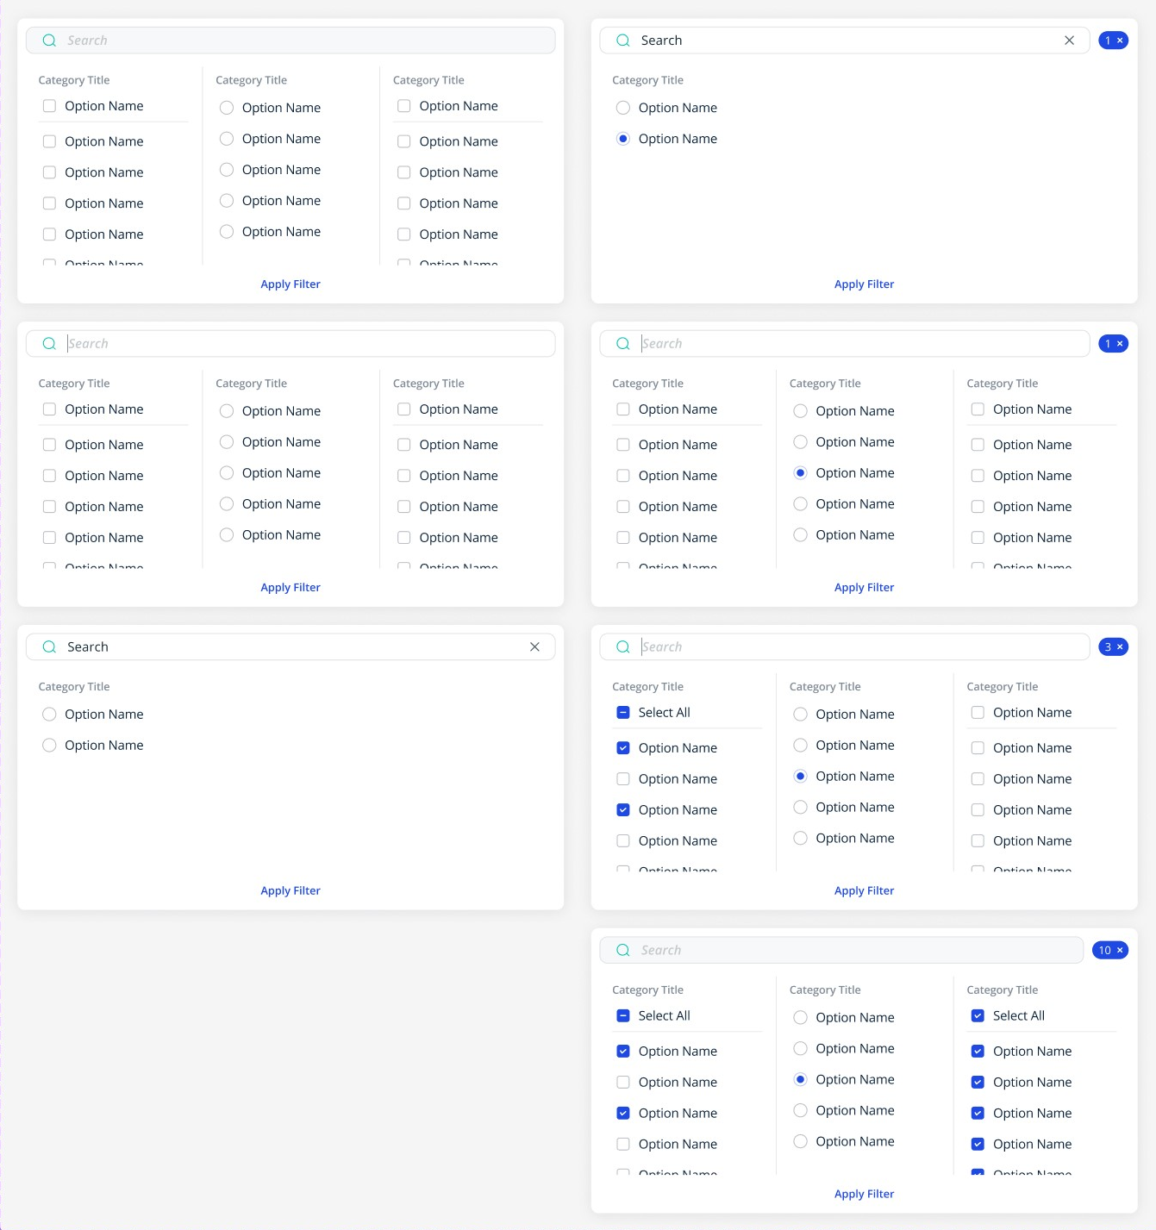Click selected radio in three-column panel with 1 badge
Image resolution: width=1156 pixels, height=1230 pixels.
(x=800, y=473)
